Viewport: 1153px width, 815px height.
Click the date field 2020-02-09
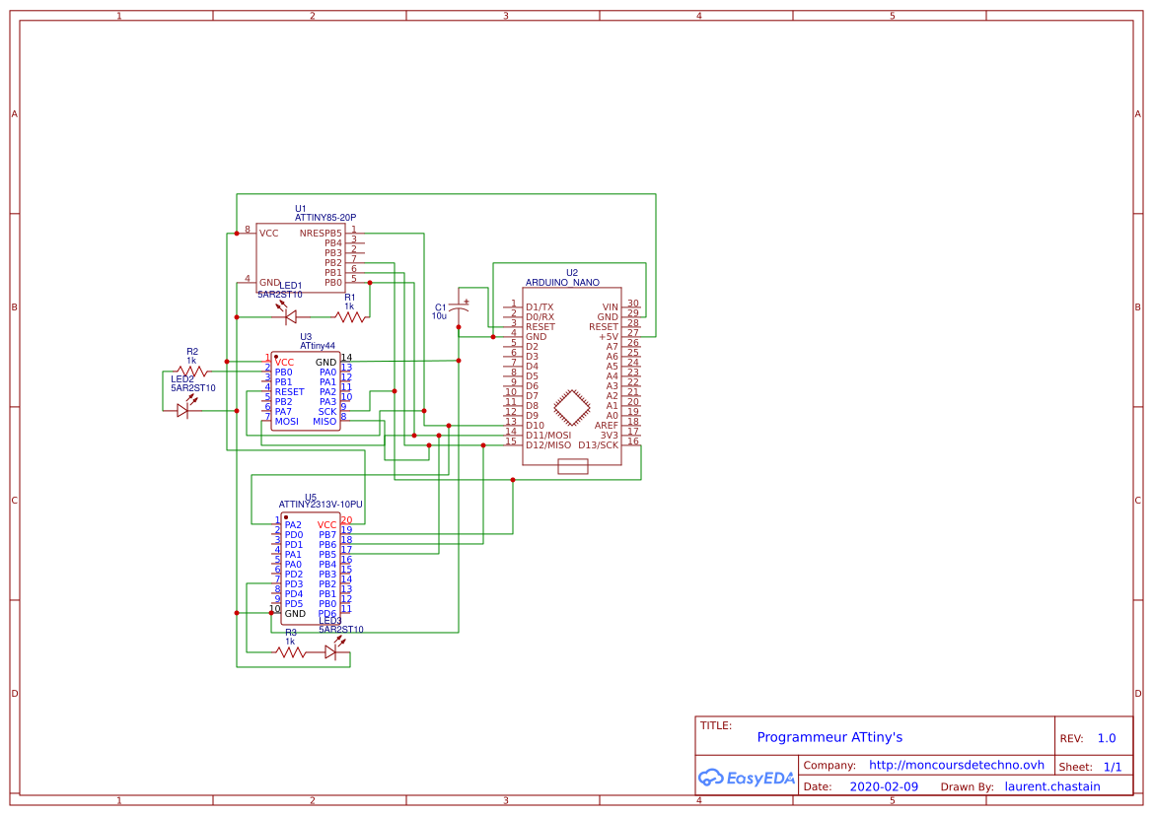[884, 785]
